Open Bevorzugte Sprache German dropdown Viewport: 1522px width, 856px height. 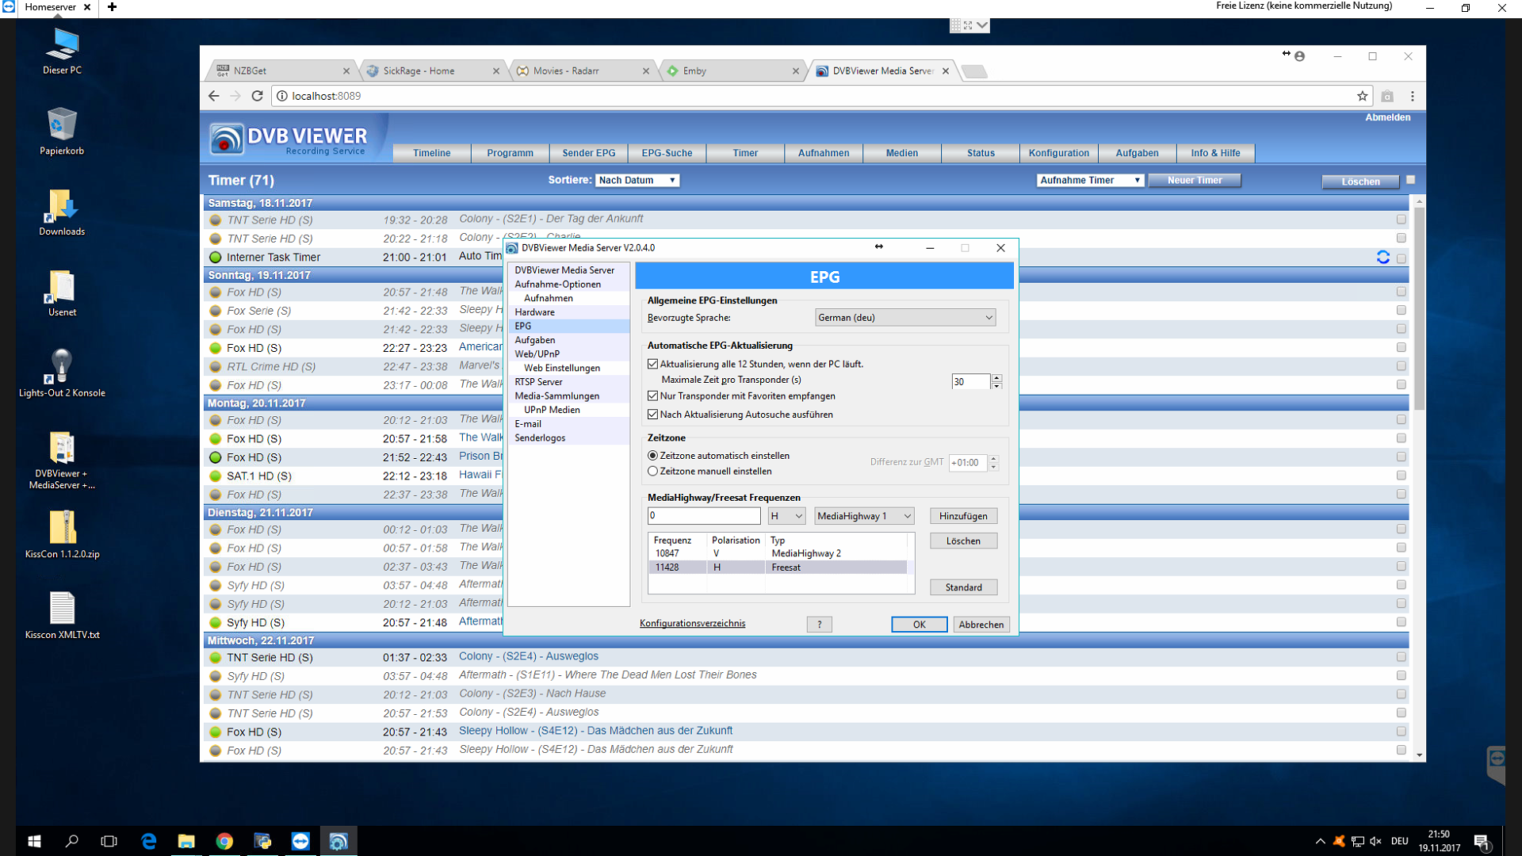pos(905,318)
